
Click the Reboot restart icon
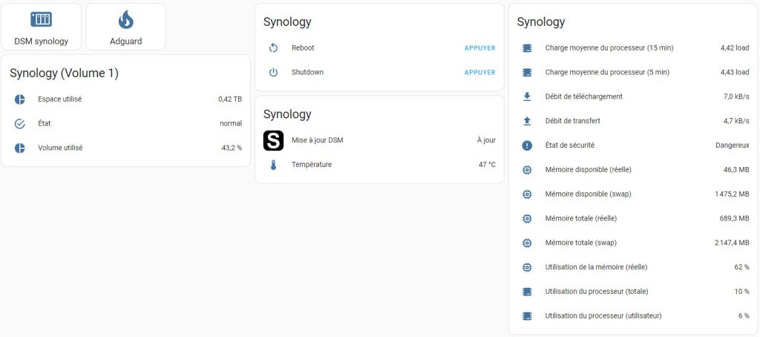click(x=273, y=48)
